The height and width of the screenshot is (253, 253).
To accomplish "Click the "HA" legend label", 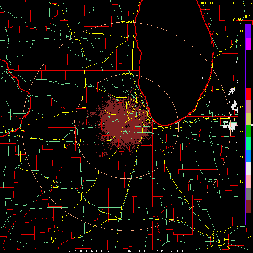I will (241, 94).
